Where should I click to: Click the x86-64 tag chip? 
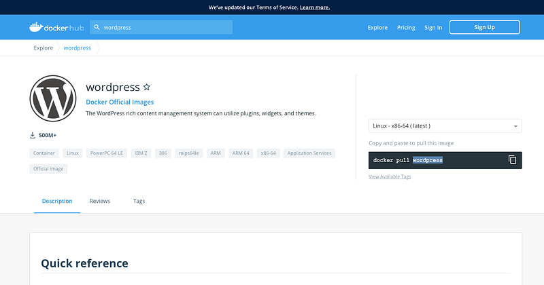[x=268, y=153]
